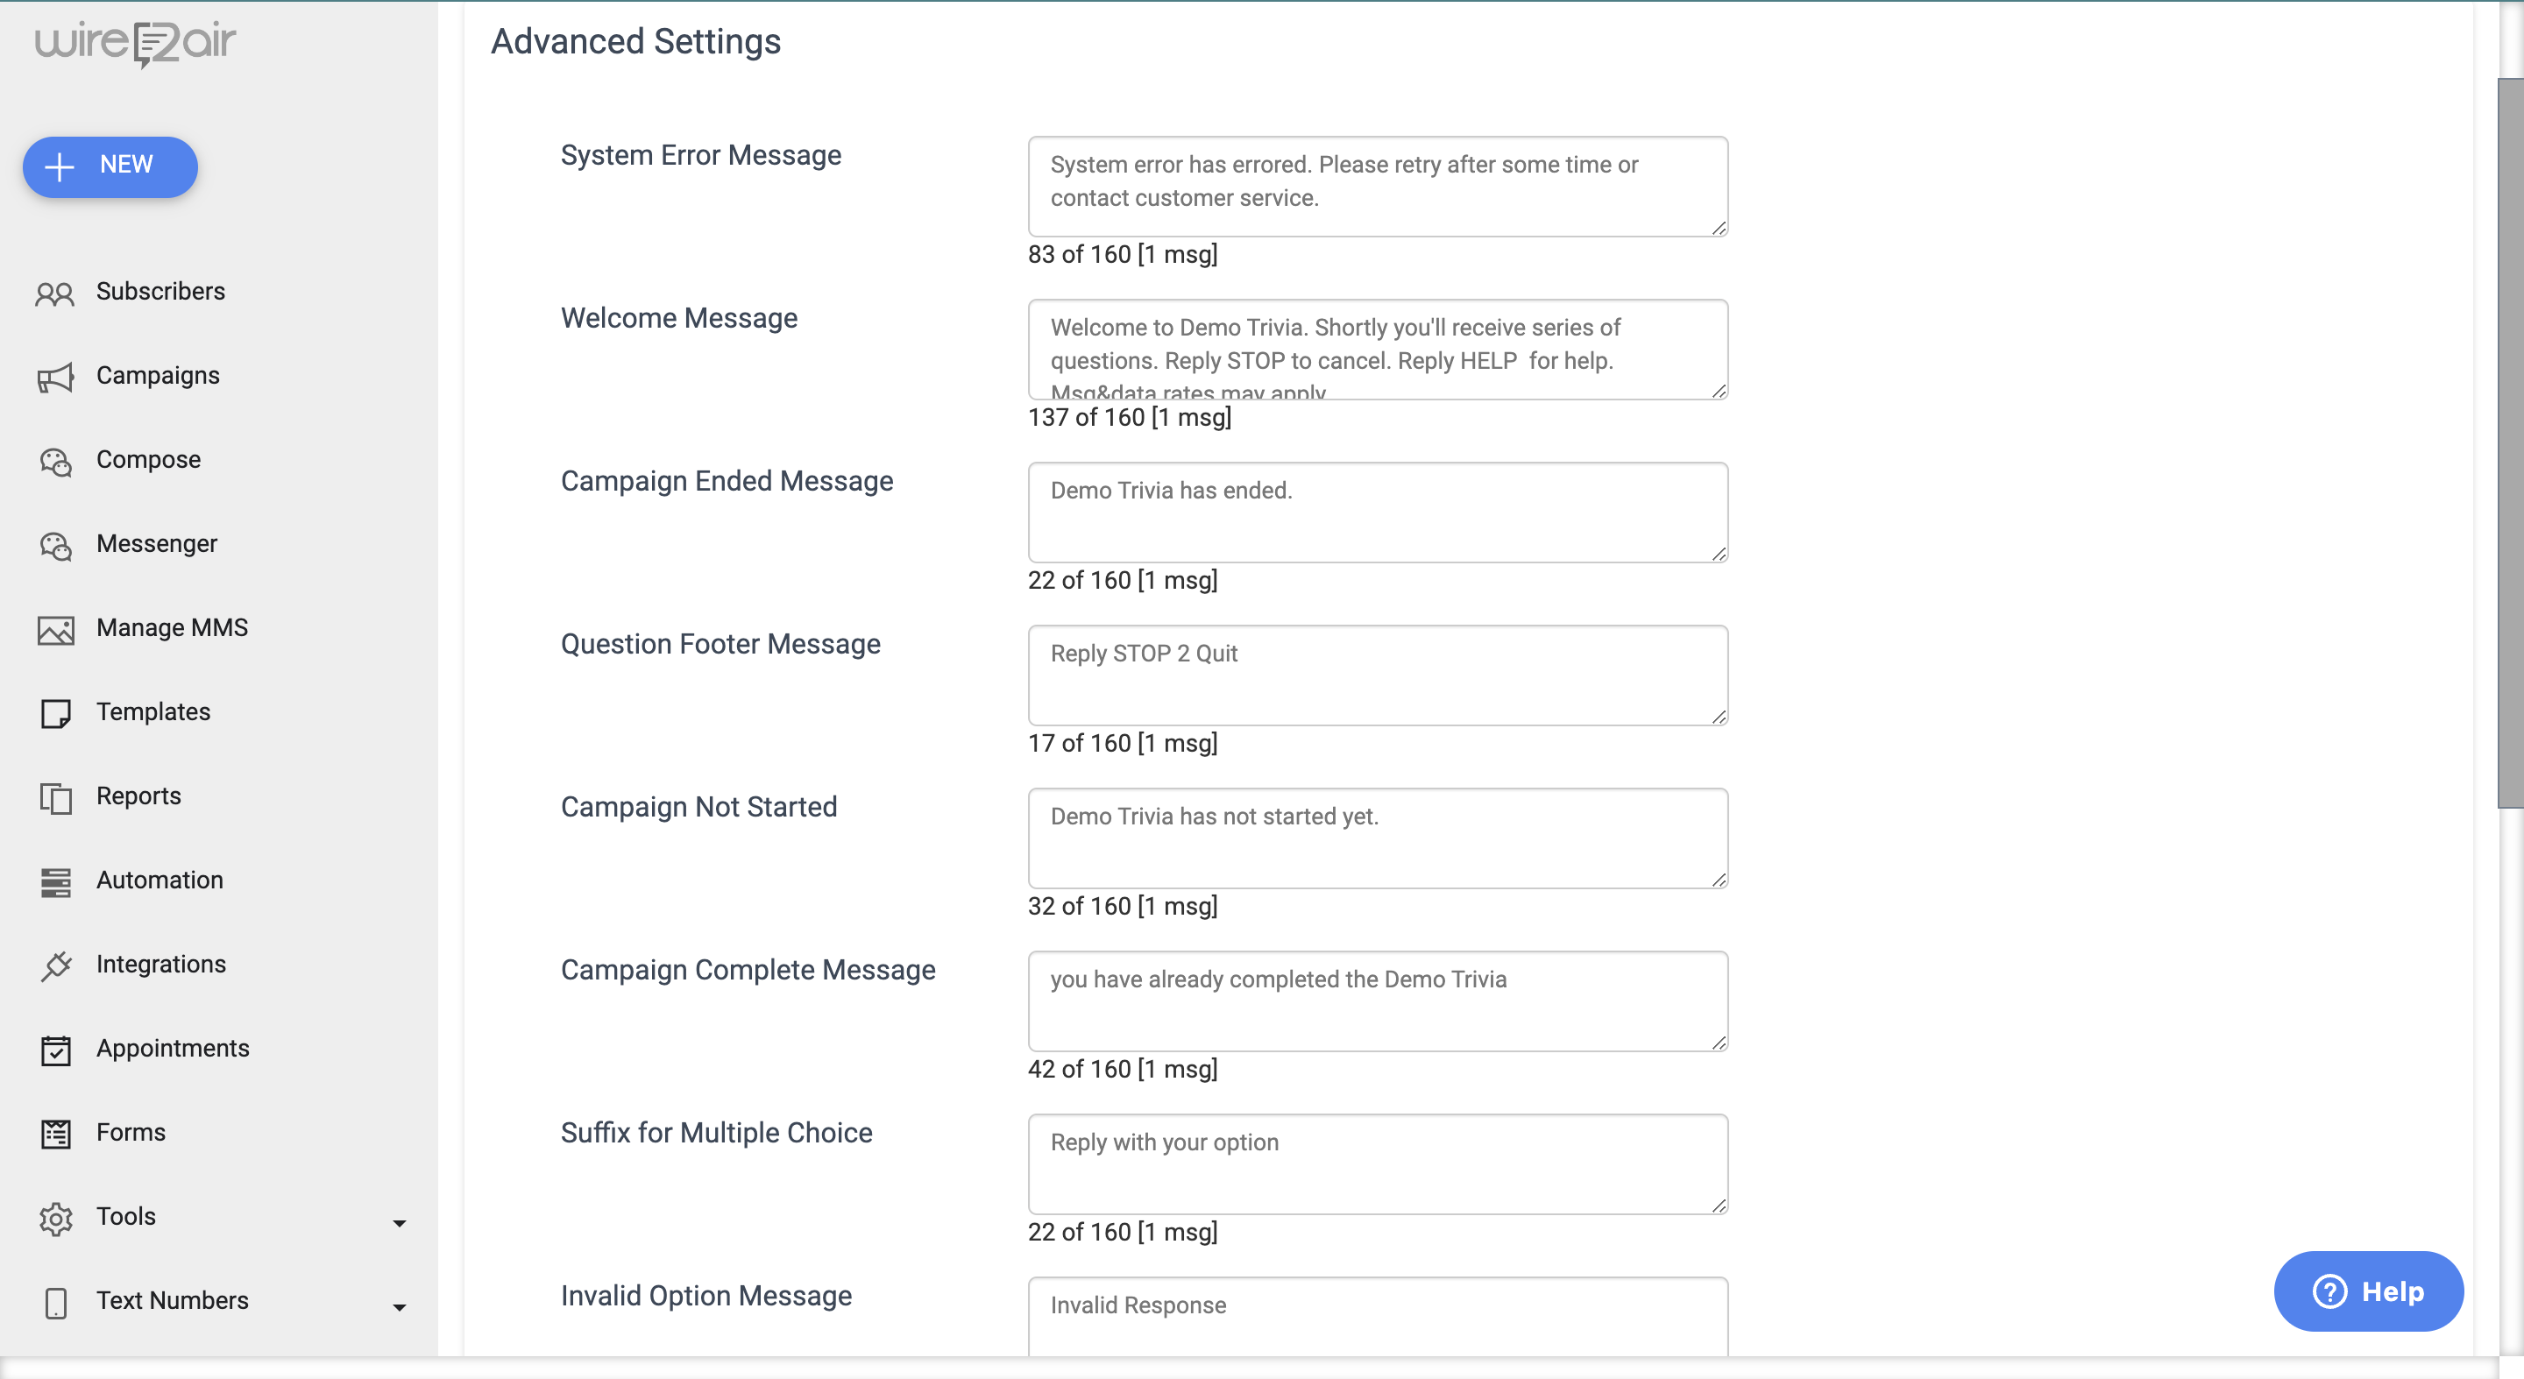Open Templates via the note icon
This screenshot has height=1379, width=2524.
(55, 713)
